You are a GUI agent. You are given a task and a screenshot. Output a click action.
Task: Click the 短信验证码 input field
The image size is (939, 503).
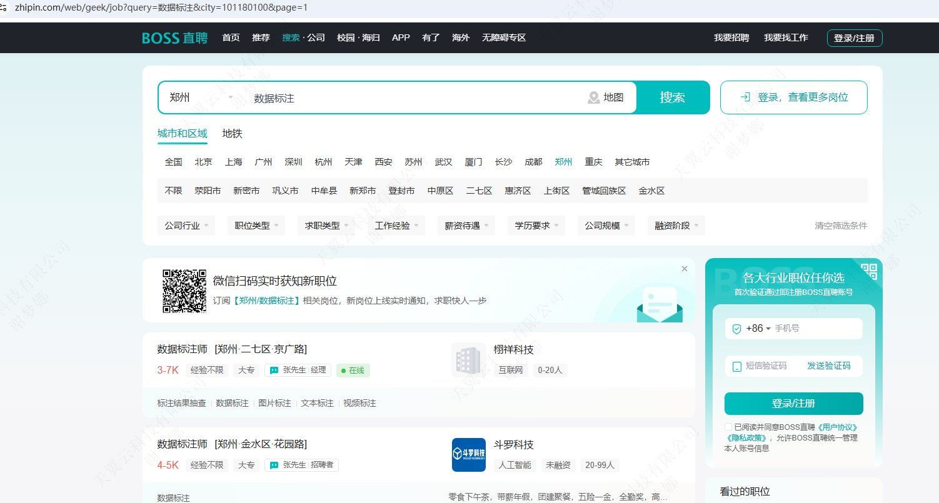[772, 366]
